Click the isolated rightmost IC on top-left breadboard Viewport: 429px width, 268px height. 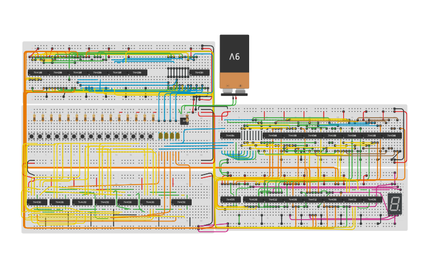tap(199, 72)
